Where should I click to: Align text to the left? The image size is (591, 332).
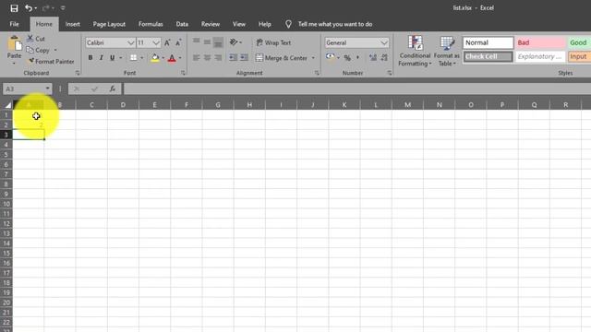click(x=197, y=57)
